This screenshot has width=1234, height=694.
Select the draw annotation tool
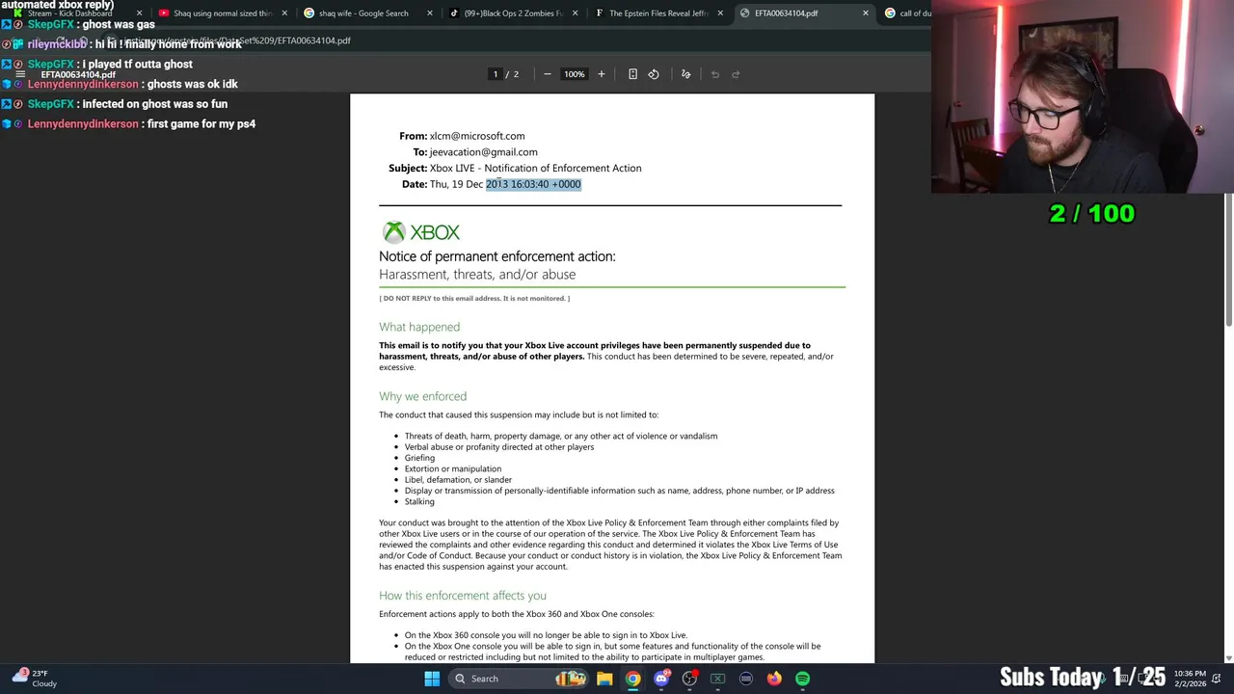pyautogui.click(x=685, y=74)
